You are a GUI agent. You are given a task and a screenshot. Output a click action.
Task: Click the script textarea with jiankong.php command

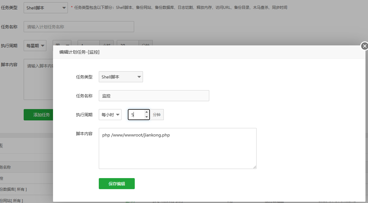(177, 148)
